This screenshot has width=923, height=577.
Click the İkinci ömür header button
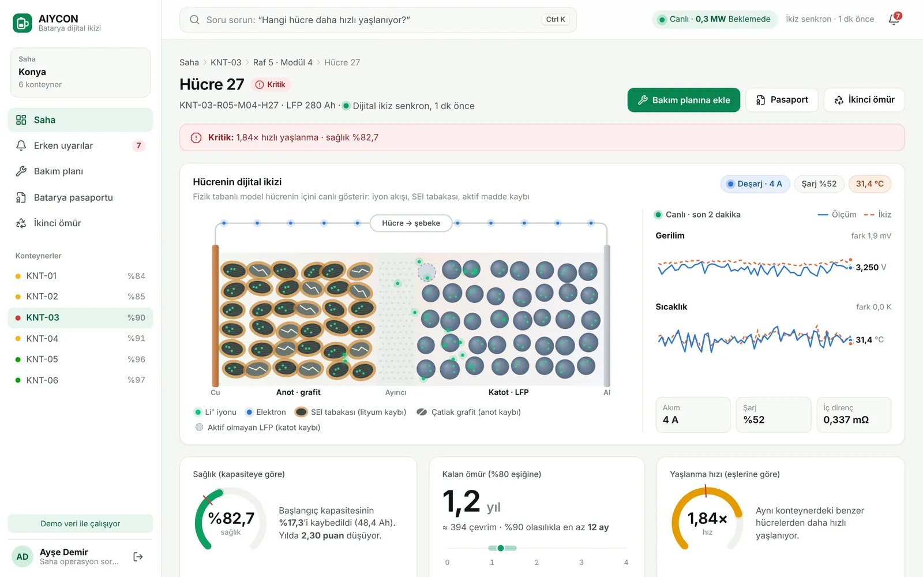(x=864, y=100)
